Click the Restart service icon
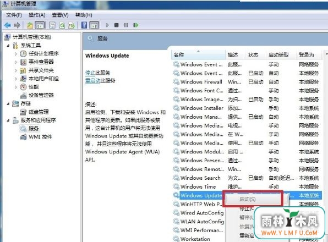The width and height of the screenshot is (328, 242). click(136, 25)
